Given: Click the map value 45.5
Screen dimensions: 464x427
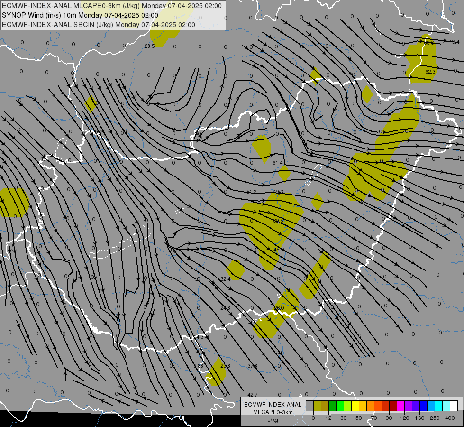Looking at the screenshot, I should pos(279,250).
